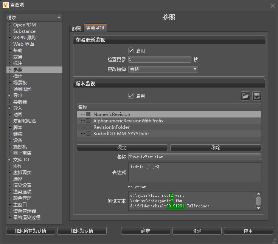The image size is (278, 244).
Task: Select 网上商店 in module tree
Action: 22,153
